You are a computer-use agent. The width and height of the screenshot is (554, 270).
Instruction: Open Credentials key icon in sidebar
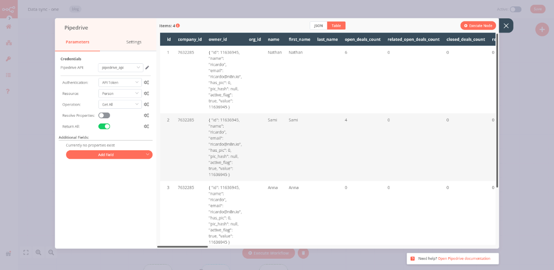click(x=8, y=59)
